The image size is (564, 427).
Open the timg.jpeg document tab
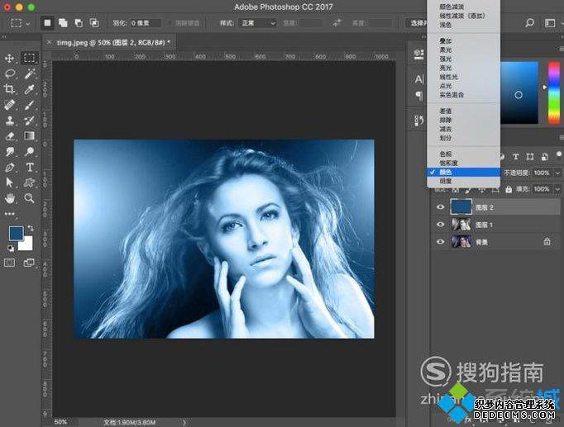coord(109,43)
